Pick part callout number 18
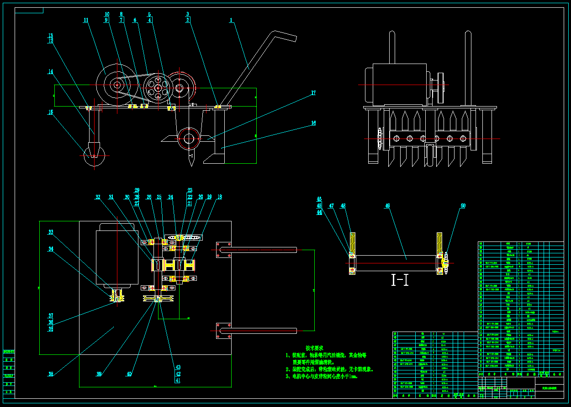 coord(219,197)
